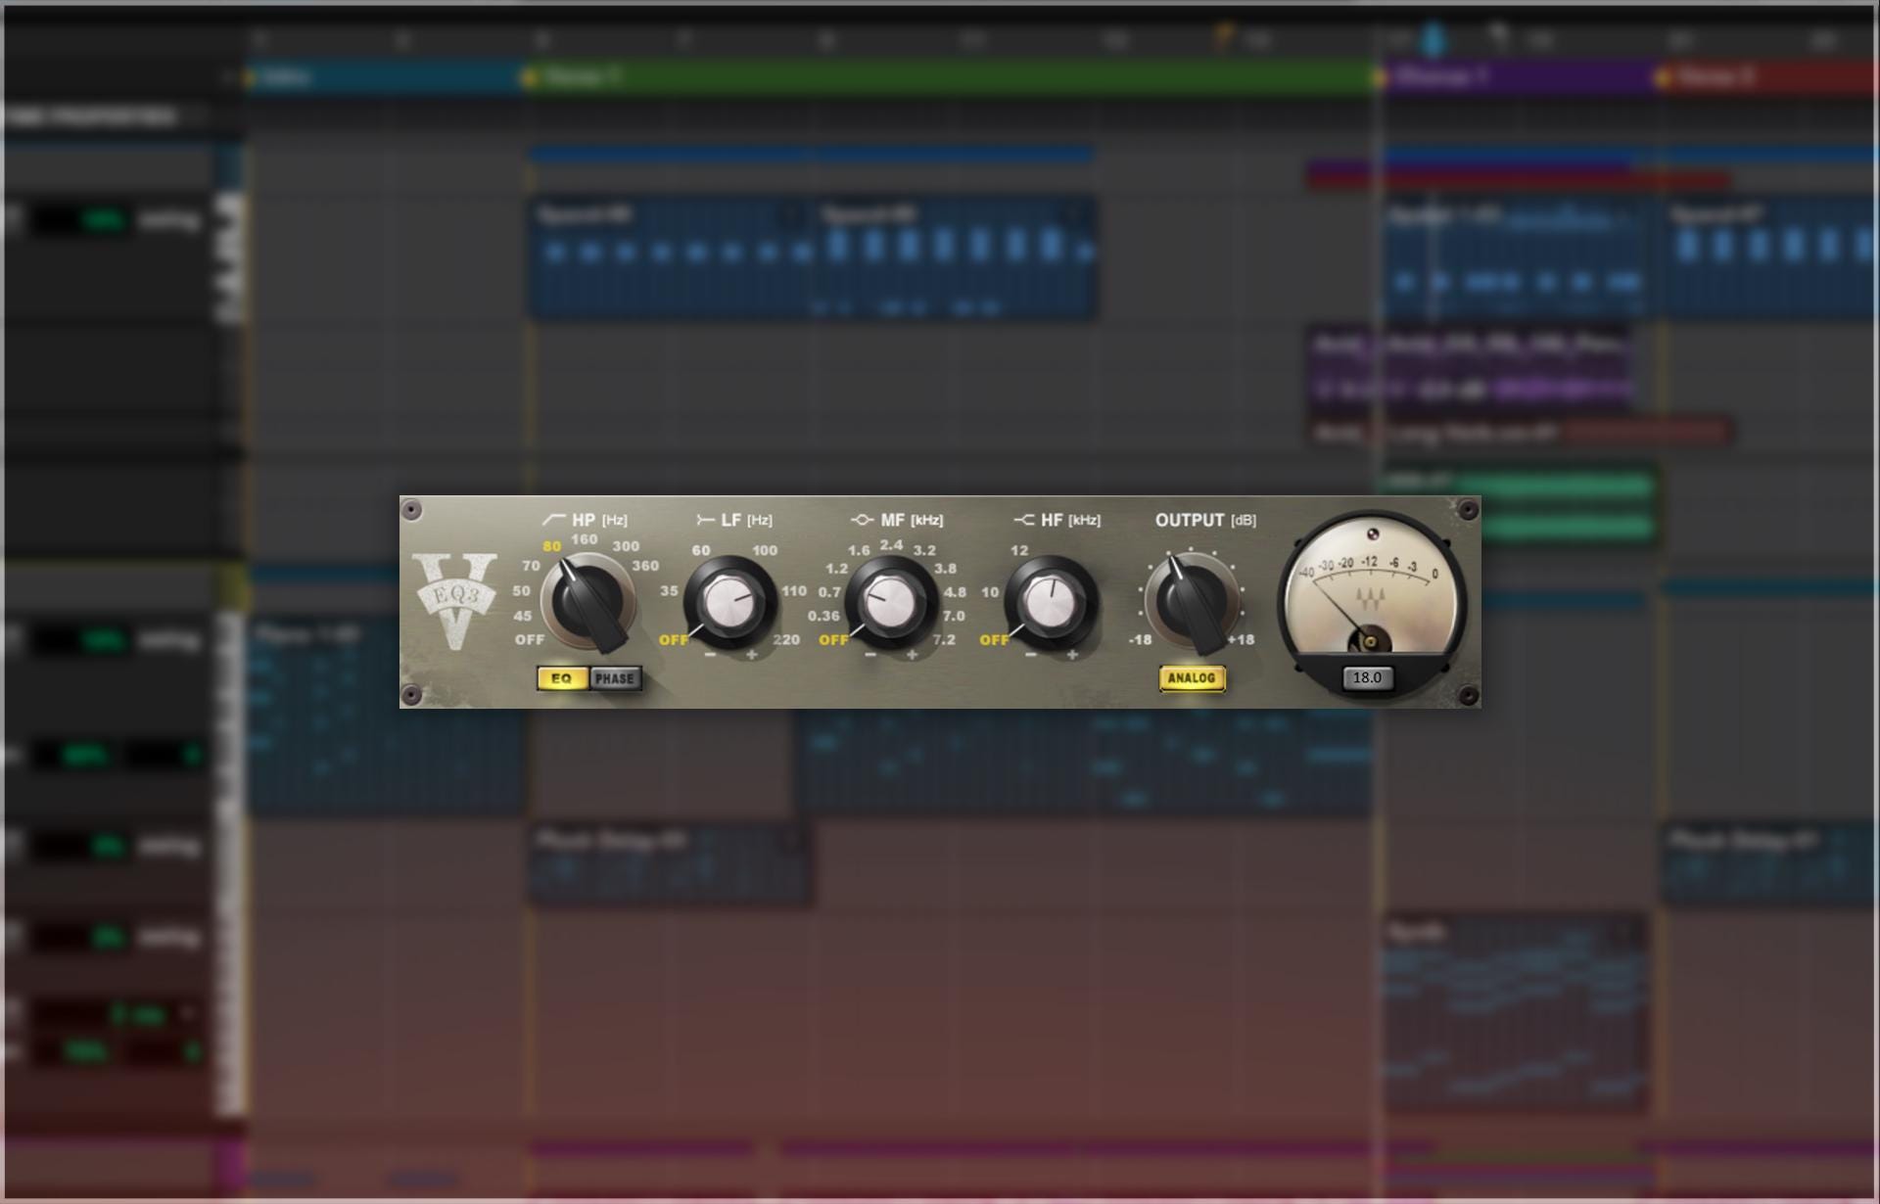The height and width of the screenshot is (1204, 1880).
Task: Select LF frequency 110 Hz
Action: coord(794,591)
